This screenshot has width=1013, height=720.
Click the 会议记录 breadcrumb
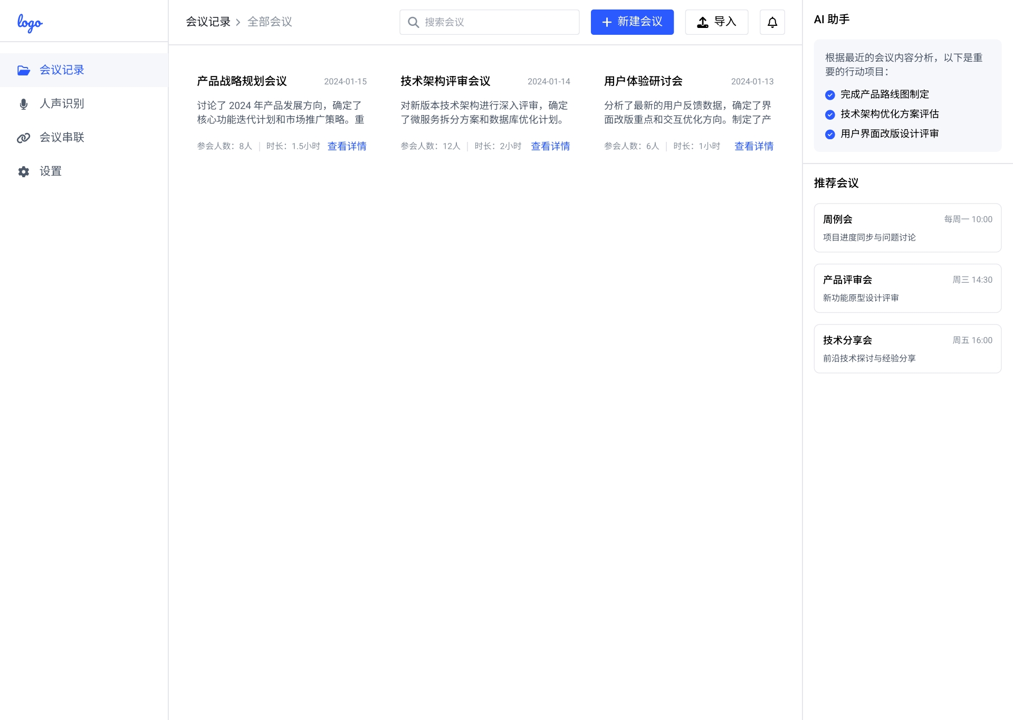208,22
